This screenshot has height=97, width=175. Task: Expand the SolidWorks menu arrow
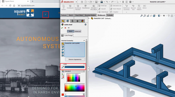(x=76, y=2)
